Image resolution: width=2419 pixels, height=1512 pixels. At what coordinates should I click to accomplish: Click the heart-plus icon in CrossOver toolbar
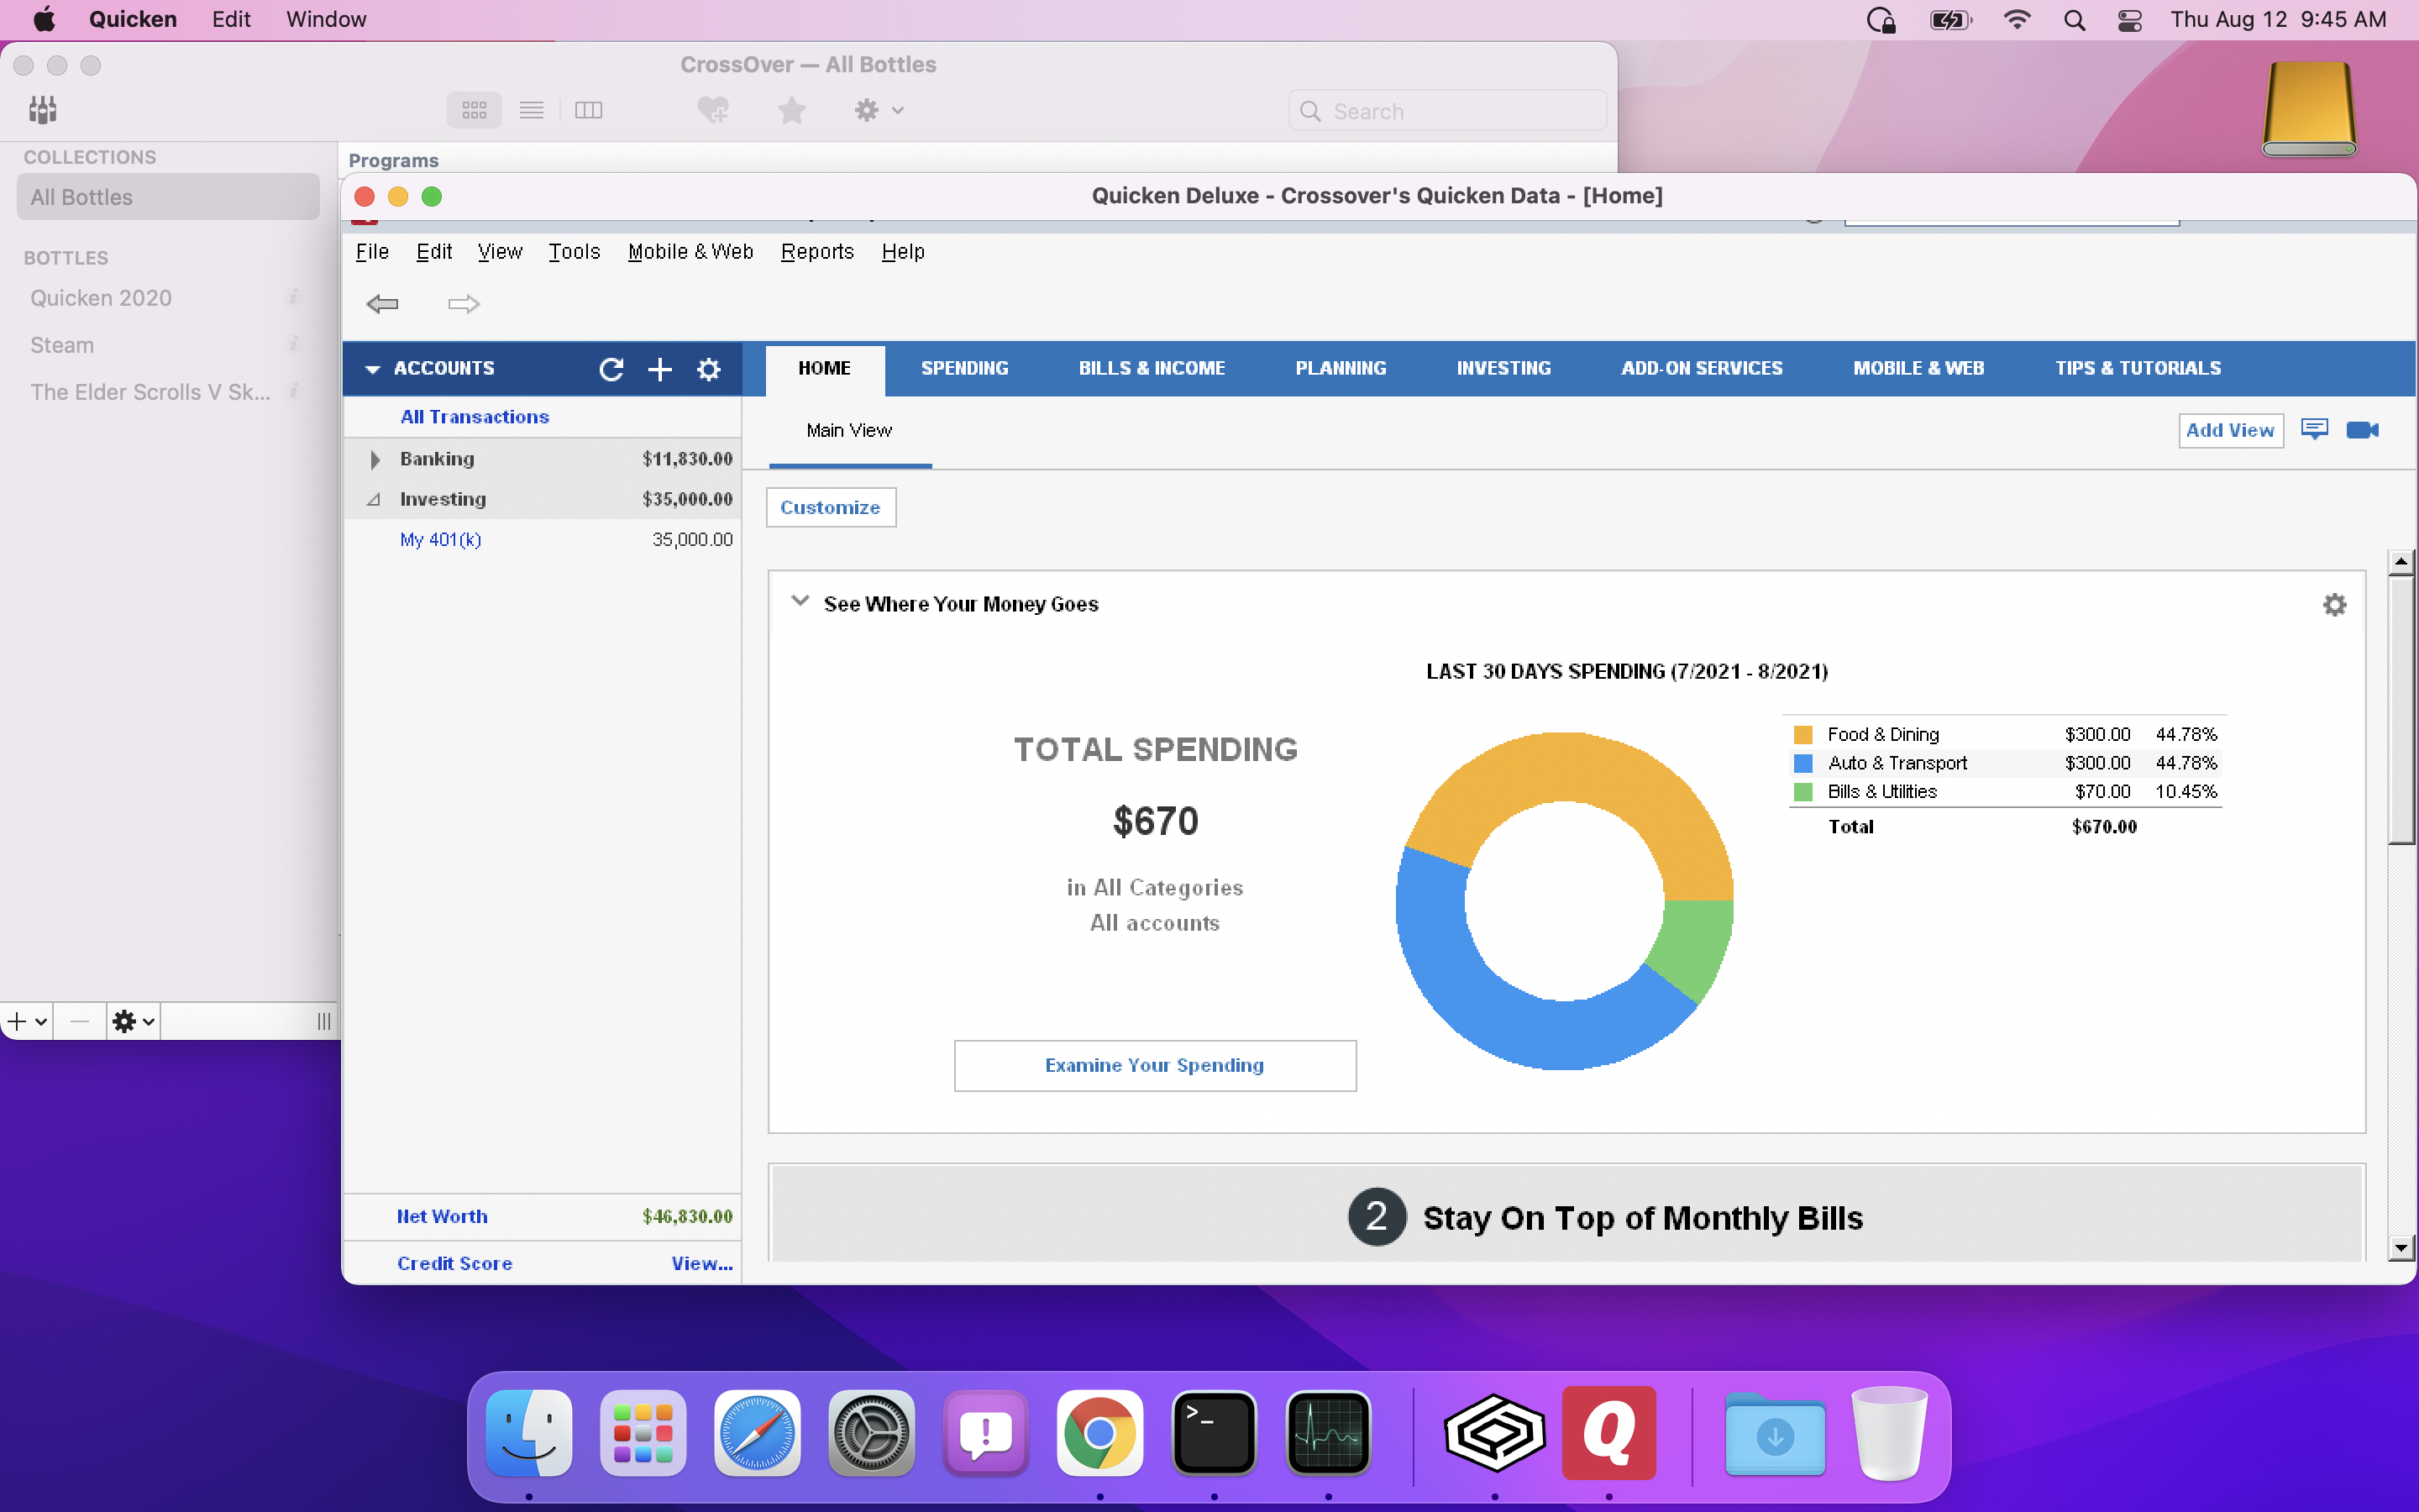point(713,110)
